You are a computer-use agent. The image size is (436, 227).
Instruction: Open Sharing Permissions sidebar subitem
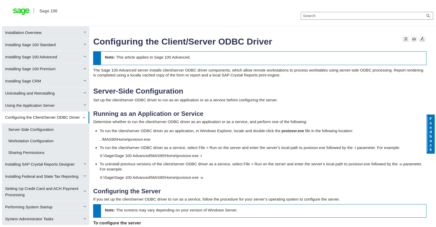[x=26, y=153]
